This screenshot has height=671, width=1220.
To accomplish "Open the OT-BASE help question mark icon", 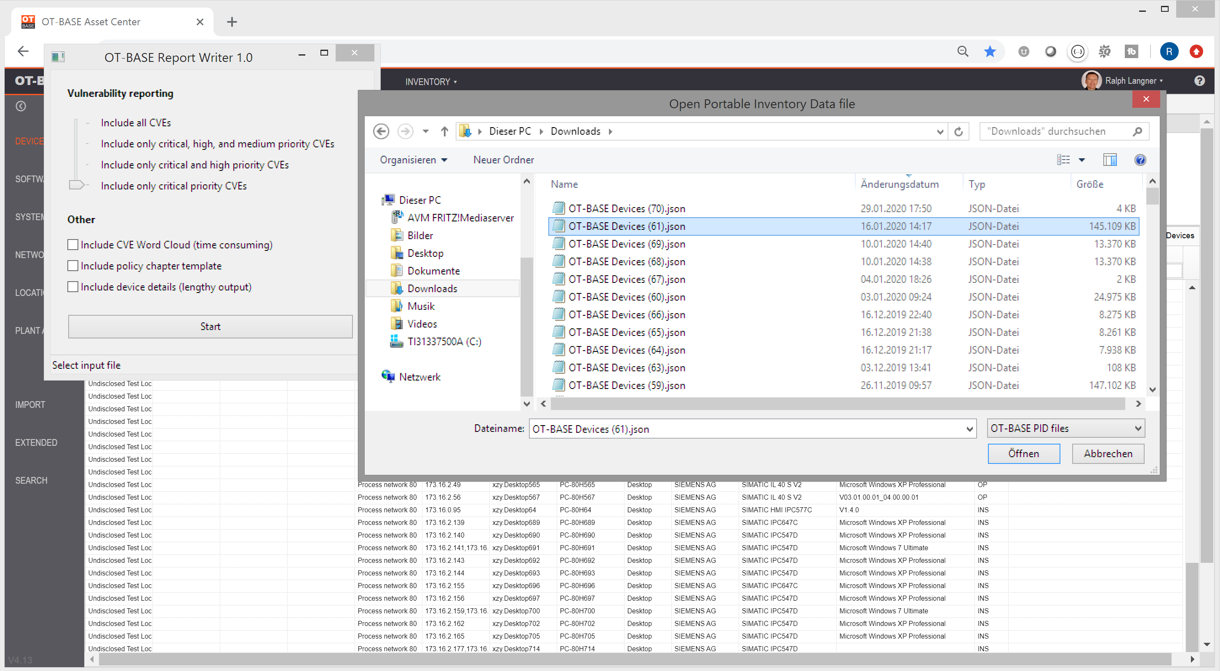I will point(1199,81).
